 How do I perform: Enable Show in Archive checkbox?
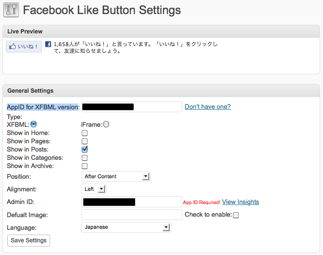(85, 166)
